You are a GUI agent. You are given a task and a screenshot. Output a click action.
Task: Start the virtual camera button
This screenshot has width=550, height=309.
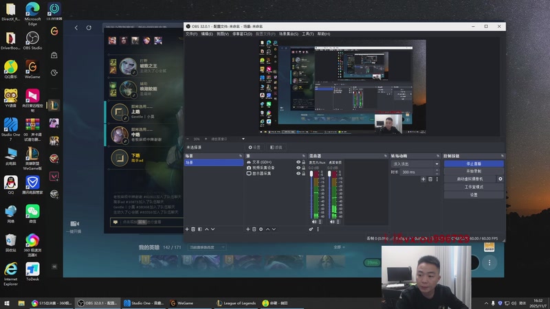point(470,179)
